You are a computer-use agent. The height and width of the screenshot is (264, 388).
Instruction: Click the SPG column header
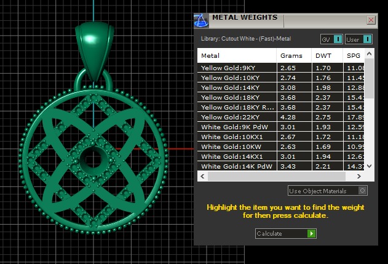[354, 55]
